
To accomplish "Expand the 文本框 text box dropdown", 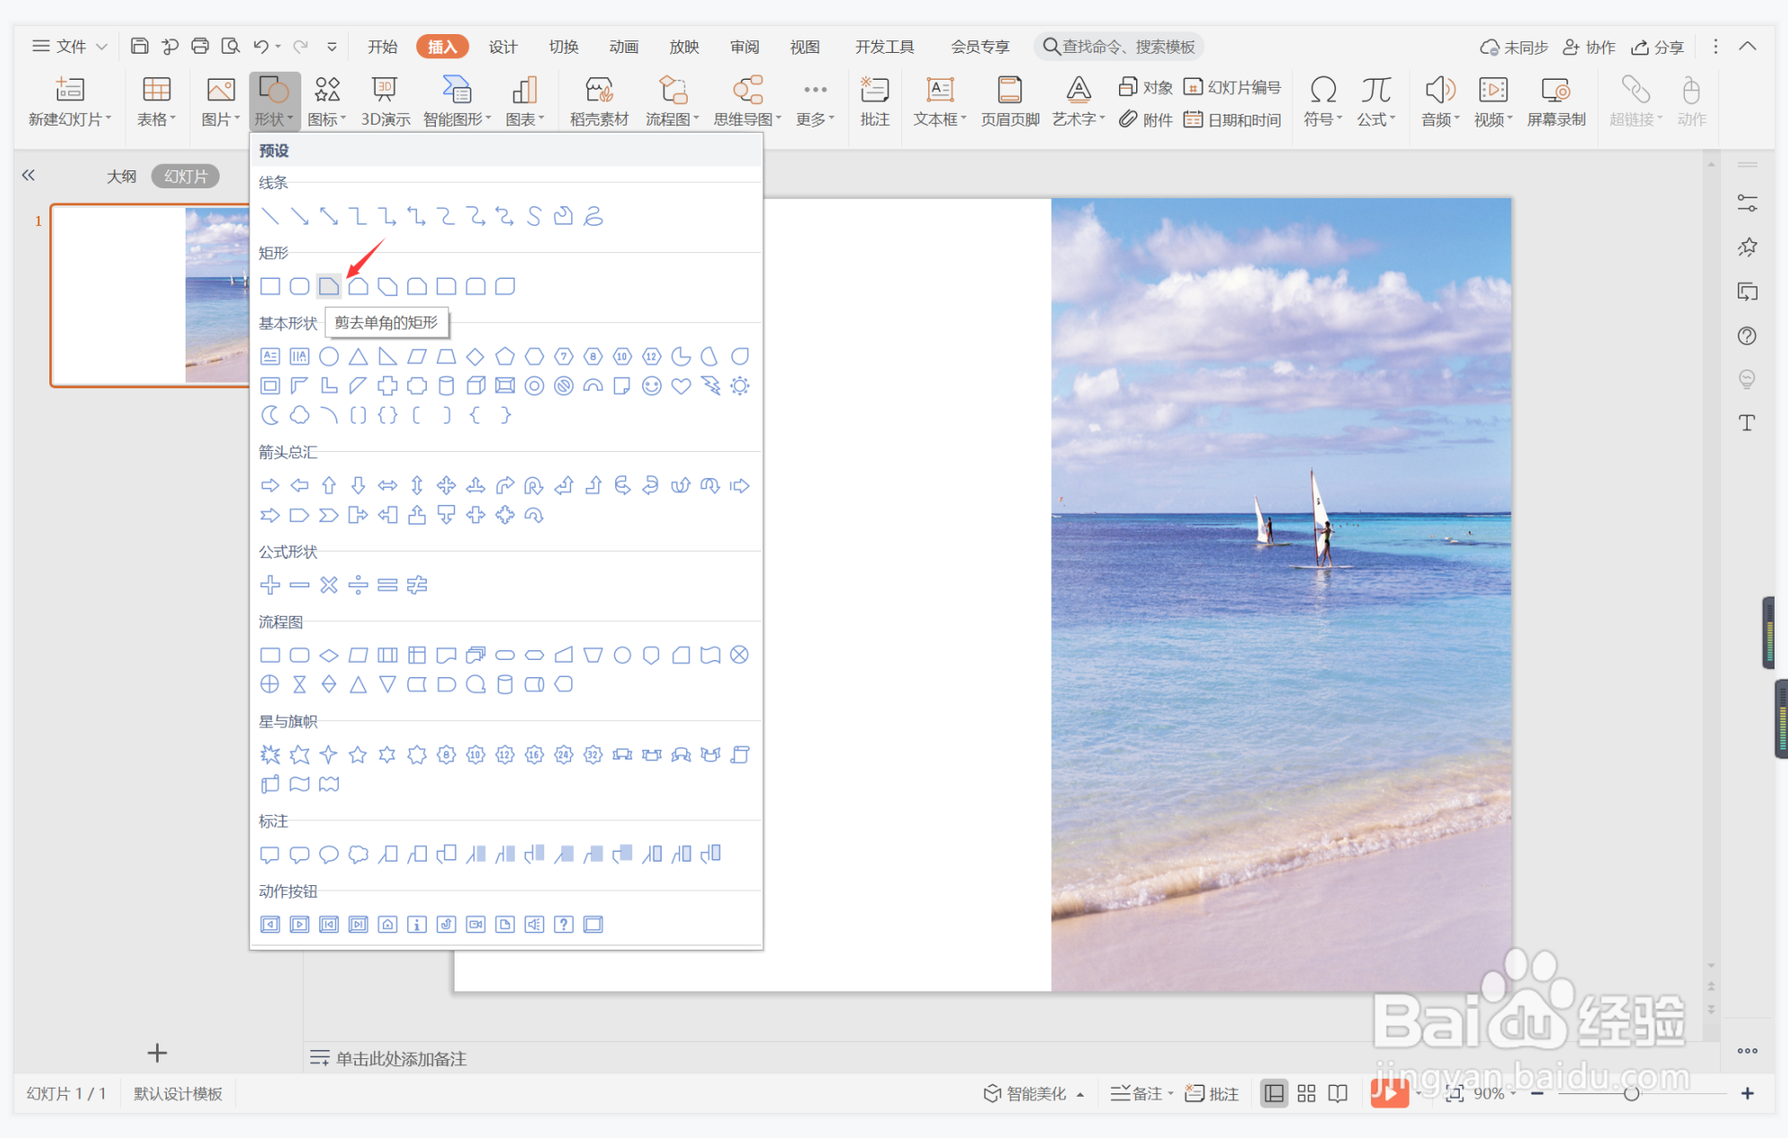I will point(940,101).
